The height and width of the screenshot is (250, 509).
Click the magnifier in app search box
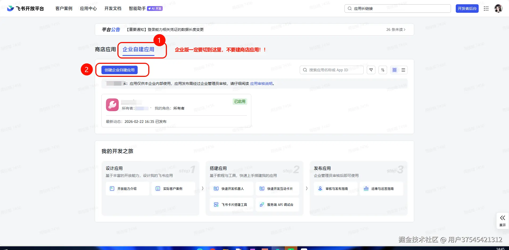click(305, 70)
